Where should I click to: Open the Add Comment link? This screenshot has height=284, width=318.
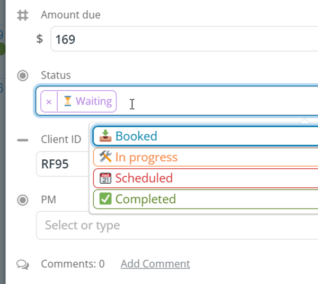pos(155,264)
